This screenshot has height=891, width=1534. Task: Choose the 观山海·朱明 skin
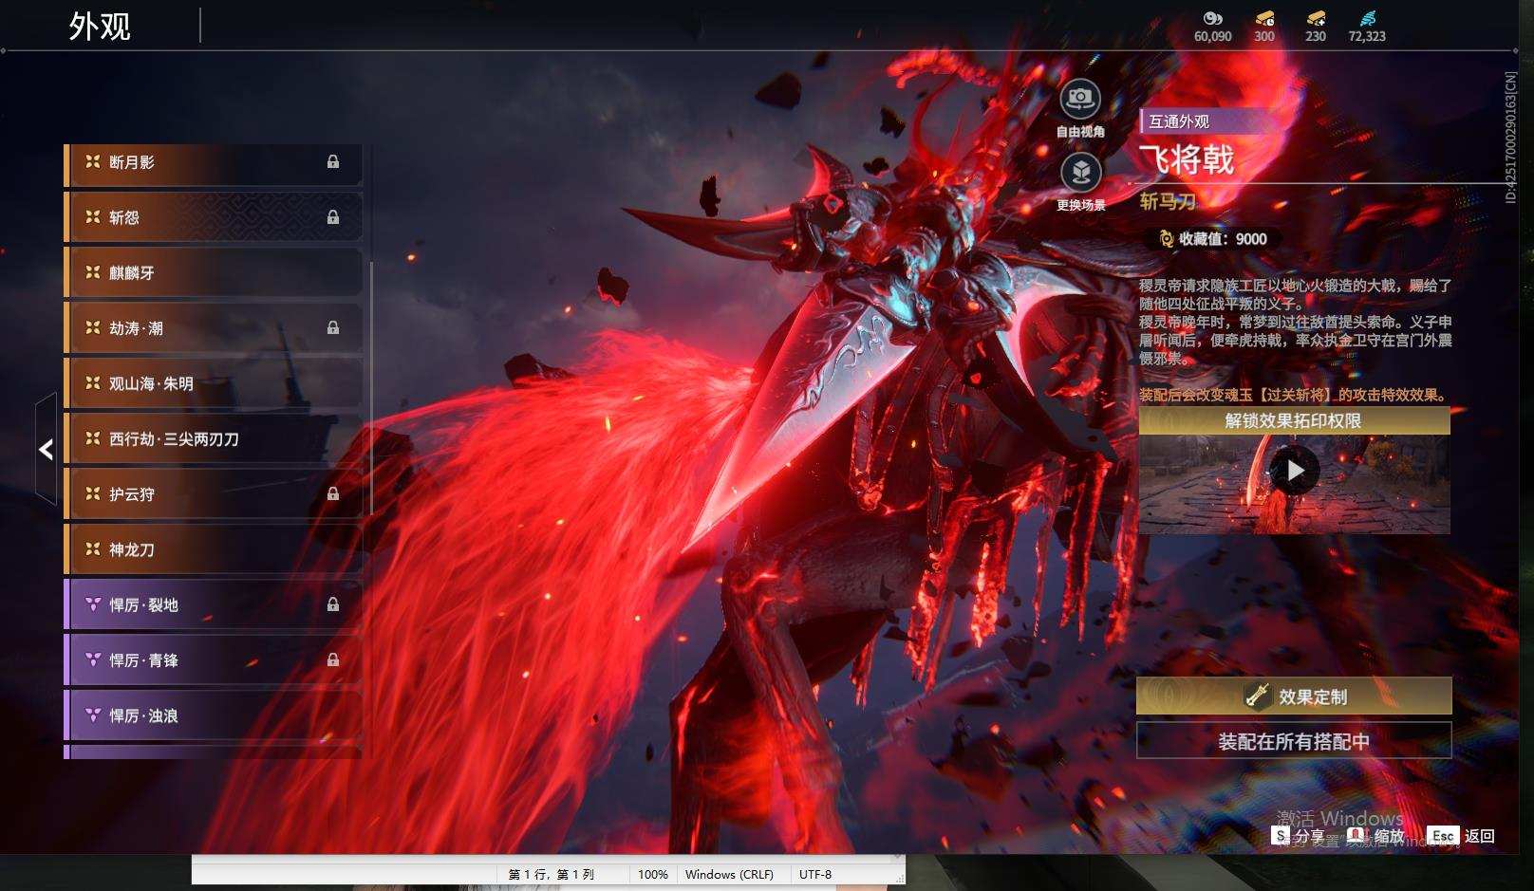click(214, 384)
